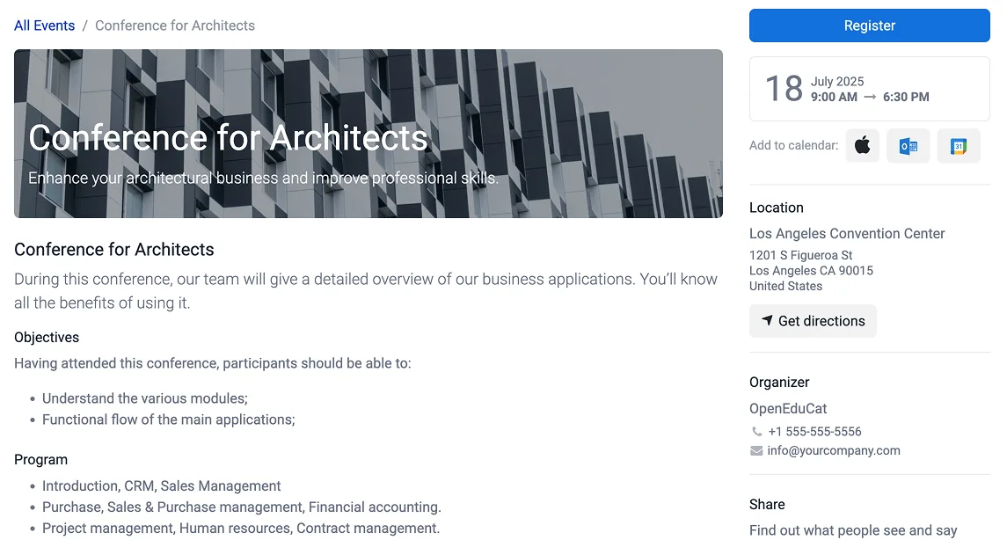Open Get directions for the venue

point(813,321)
